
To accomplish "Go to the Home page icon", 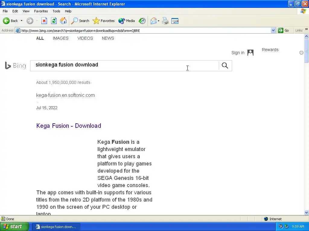I will [63, 21].
